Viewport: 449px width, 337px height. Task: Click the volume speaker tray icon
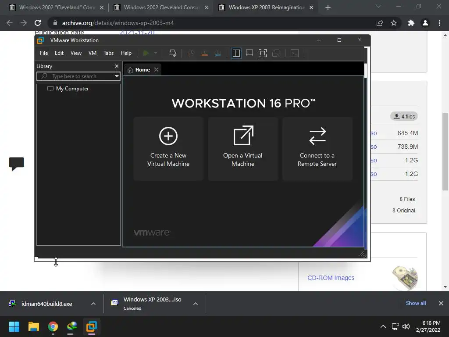pos(406,326)
